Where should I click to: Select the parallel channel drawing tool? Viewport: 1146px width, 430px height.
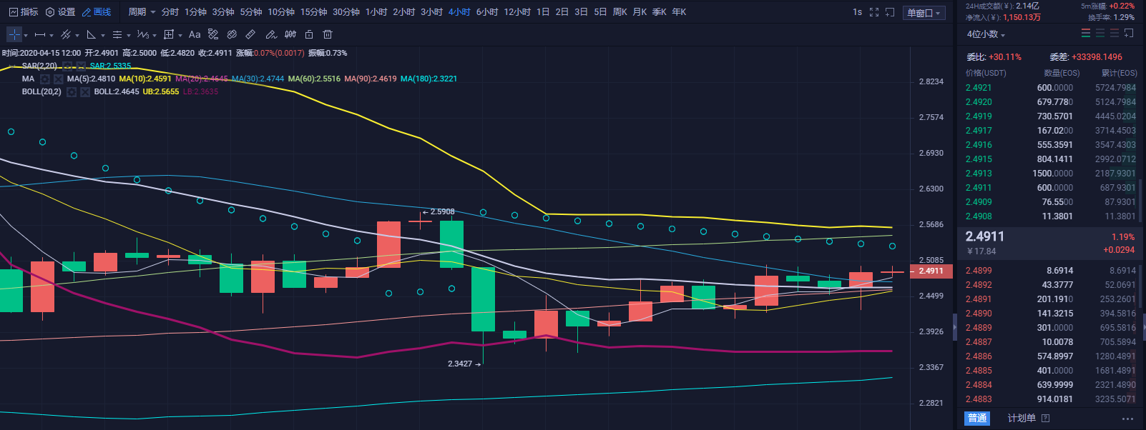click(66, 34)
